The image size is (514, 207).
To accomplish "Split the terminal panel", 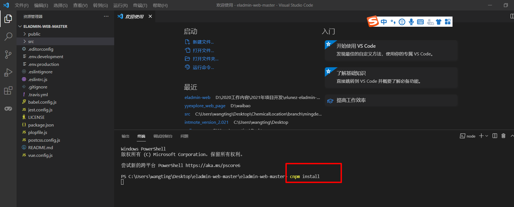I will tap(495, 136).
